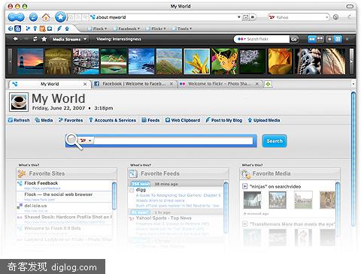Click the blue back/forward navigation button
Viewport: 361px width, 274px height.
pos(17,17)
